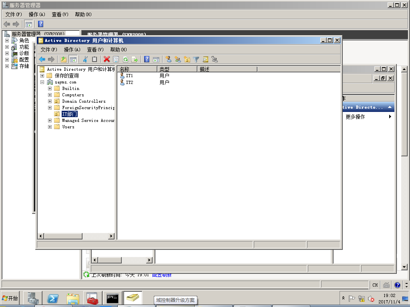This screenshot has width=410, height=307.
Task: Collapse the sayms.com domain node
Action: (x=42, y=82)
